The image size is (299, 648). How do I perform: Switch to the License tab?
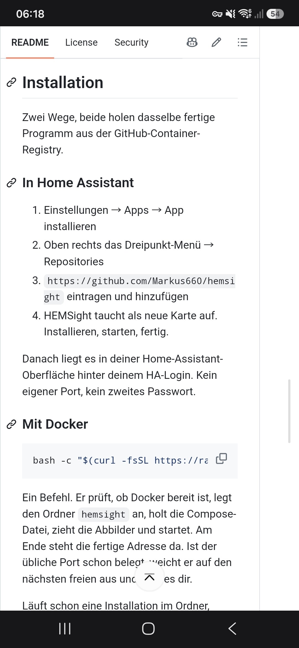81,42
